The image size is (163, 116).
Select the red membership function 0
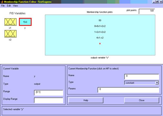coord(100,44)
